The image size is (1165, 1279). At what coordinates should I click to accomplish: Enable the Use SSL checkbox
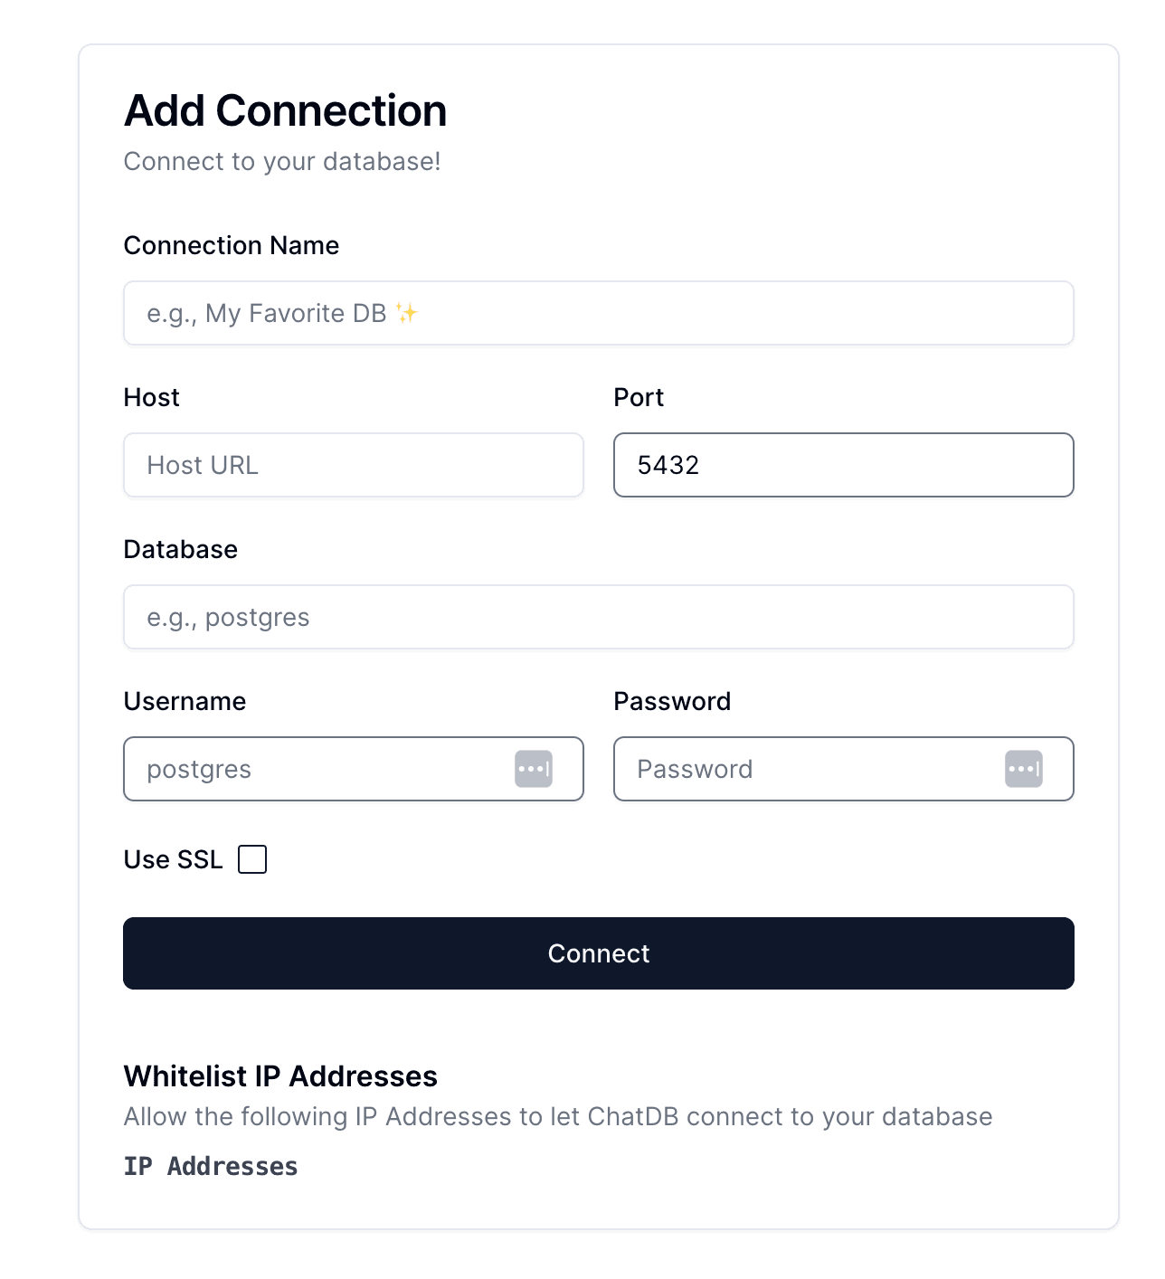click(253, 859)
